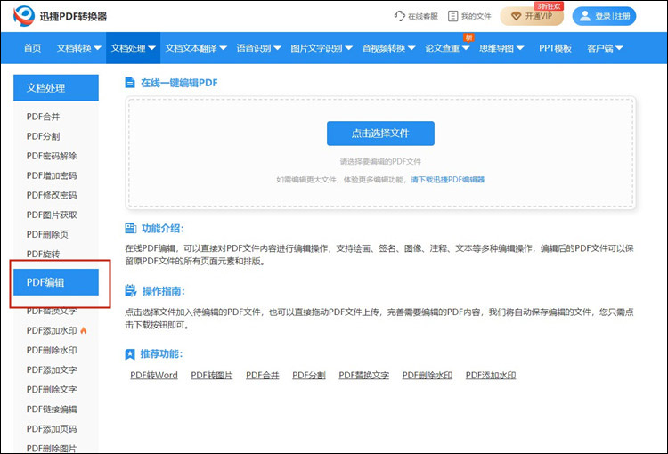This screenshot has width=668, height=454.
Task: Click the 开通VIP button
Action: (532, 16)
